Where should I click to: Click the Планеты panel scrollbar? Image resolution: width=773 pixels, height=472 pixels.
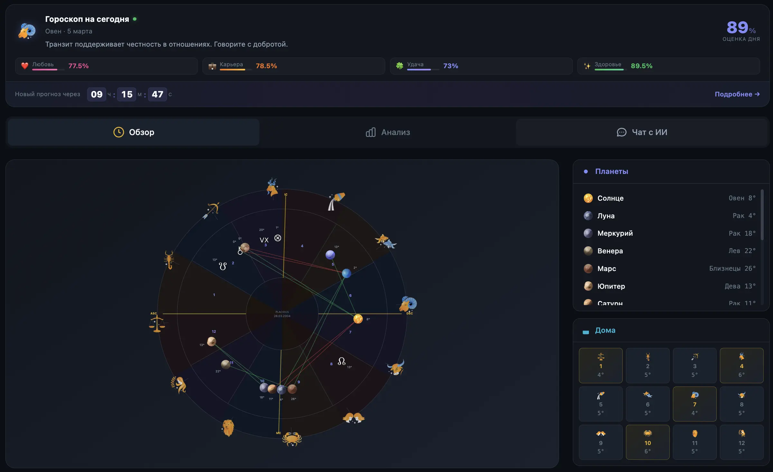pos(762,215)
